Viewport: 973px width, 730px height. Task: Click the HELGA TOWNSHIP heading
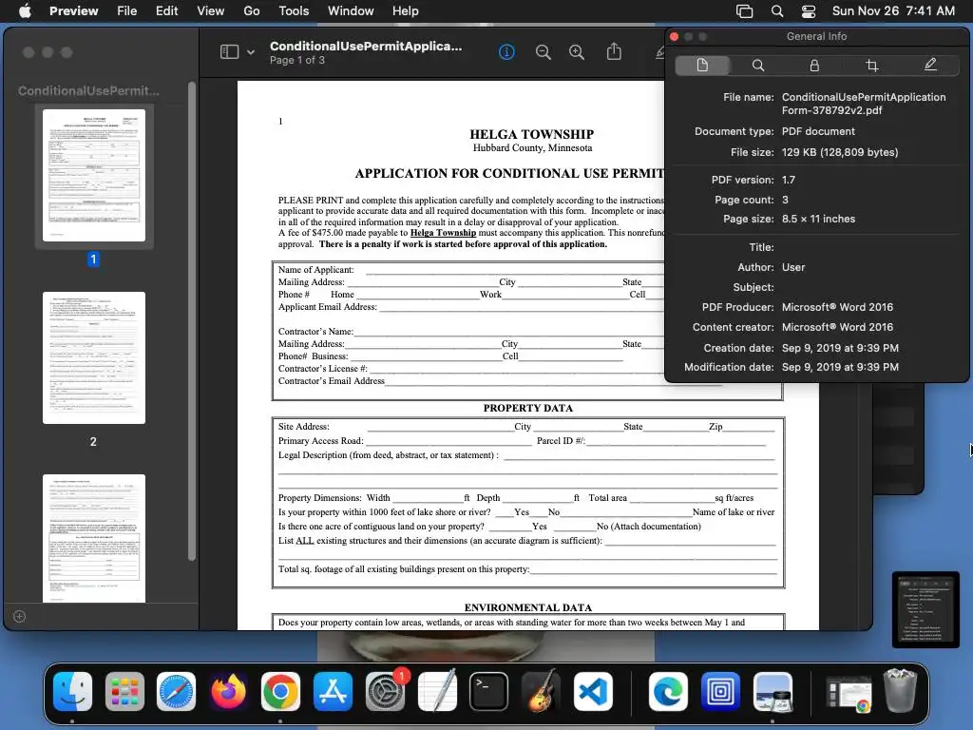click(x=532, y=134)
